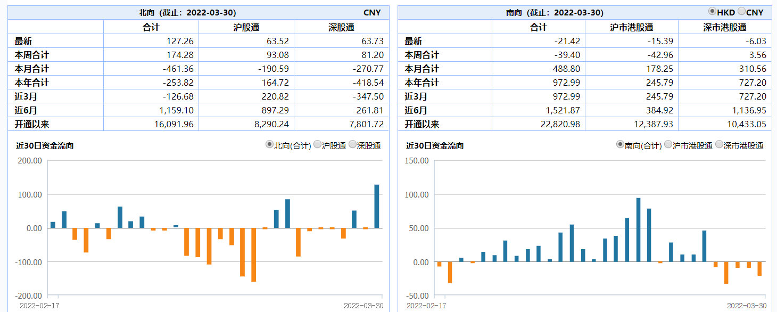Screen dimensions: 777x312
Task: Click the 南向 本周合计 value -39.40
Action: click(x=568, y=55)
